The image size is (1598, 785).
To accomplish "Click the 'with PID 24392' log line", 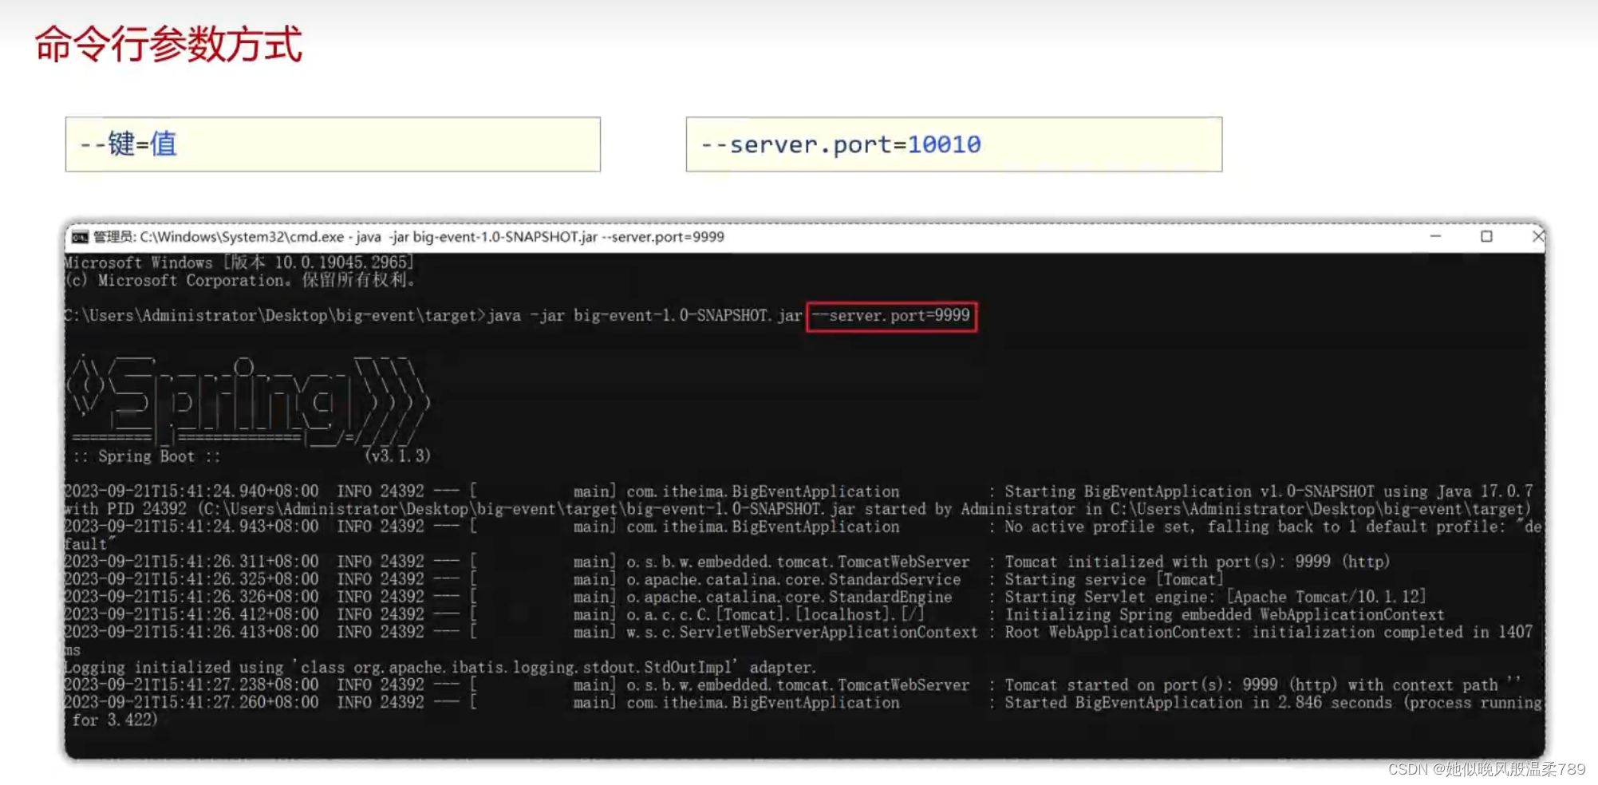I will click(798, 509).
